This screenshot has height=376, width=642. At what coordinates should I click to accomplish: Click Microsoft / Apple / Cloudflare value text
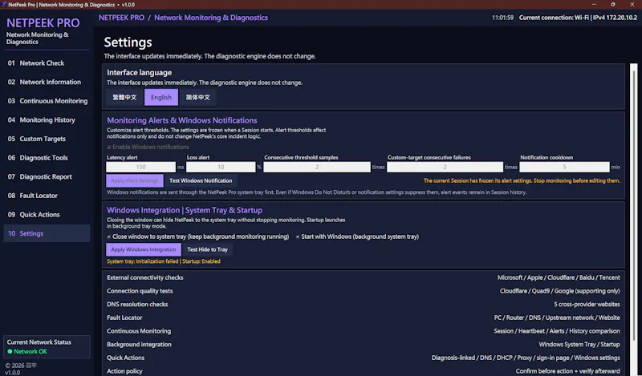pos(559,277)
